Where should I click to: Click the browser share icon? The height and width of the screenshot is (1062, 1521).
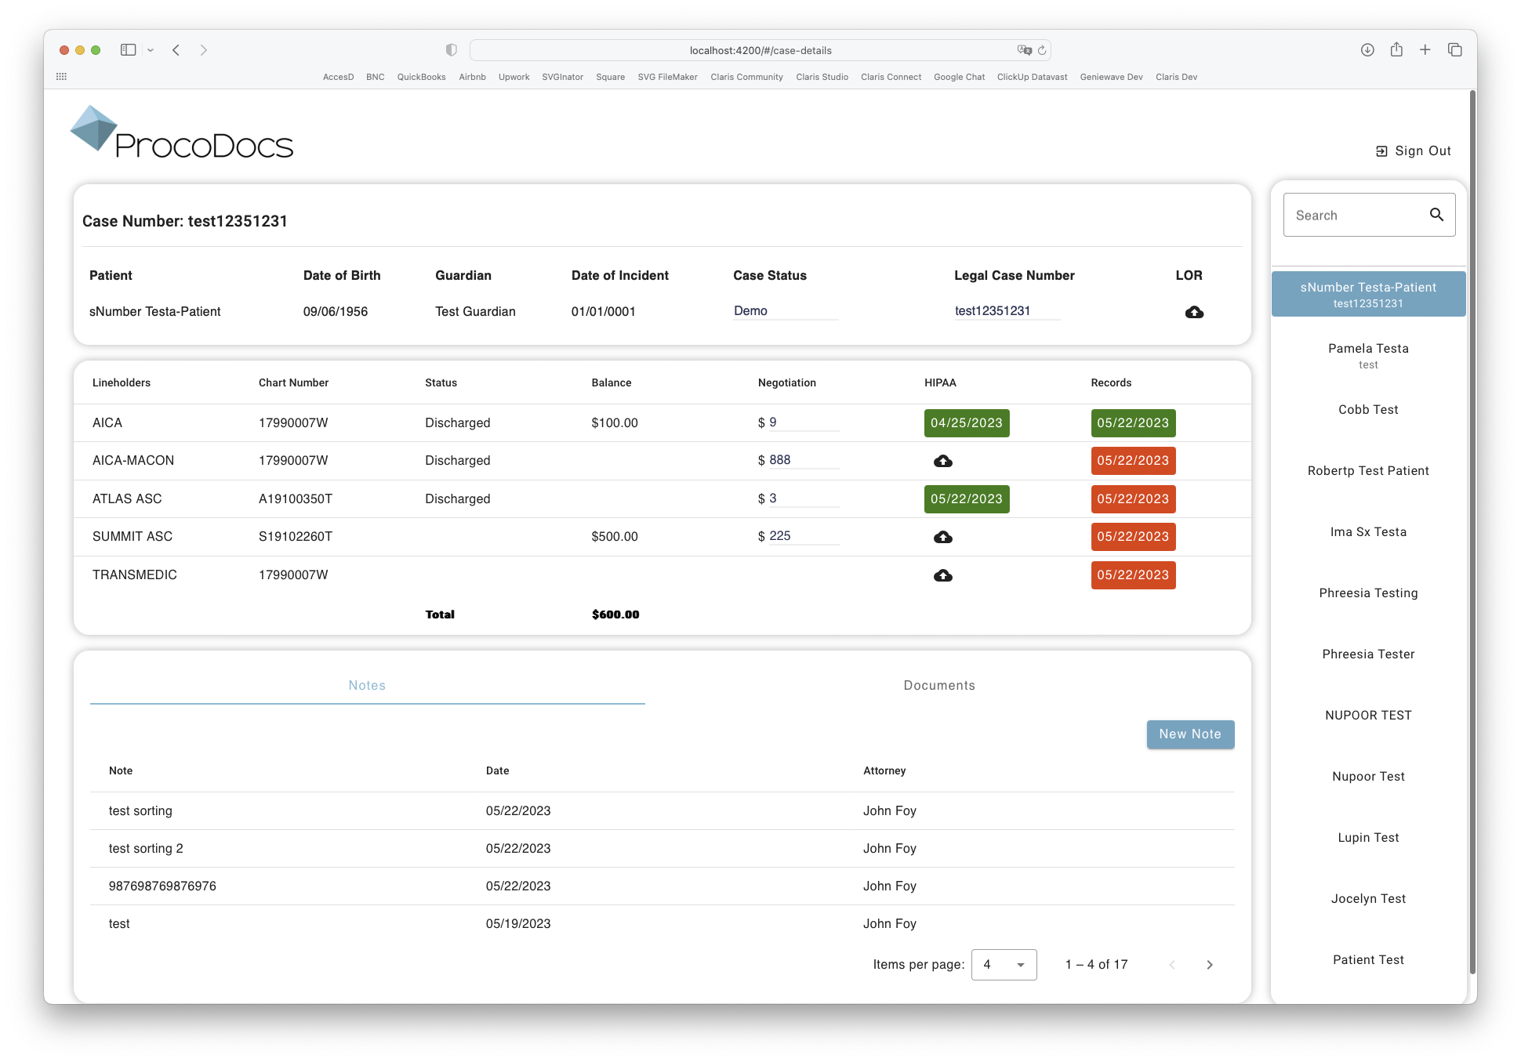(1396, 50)
